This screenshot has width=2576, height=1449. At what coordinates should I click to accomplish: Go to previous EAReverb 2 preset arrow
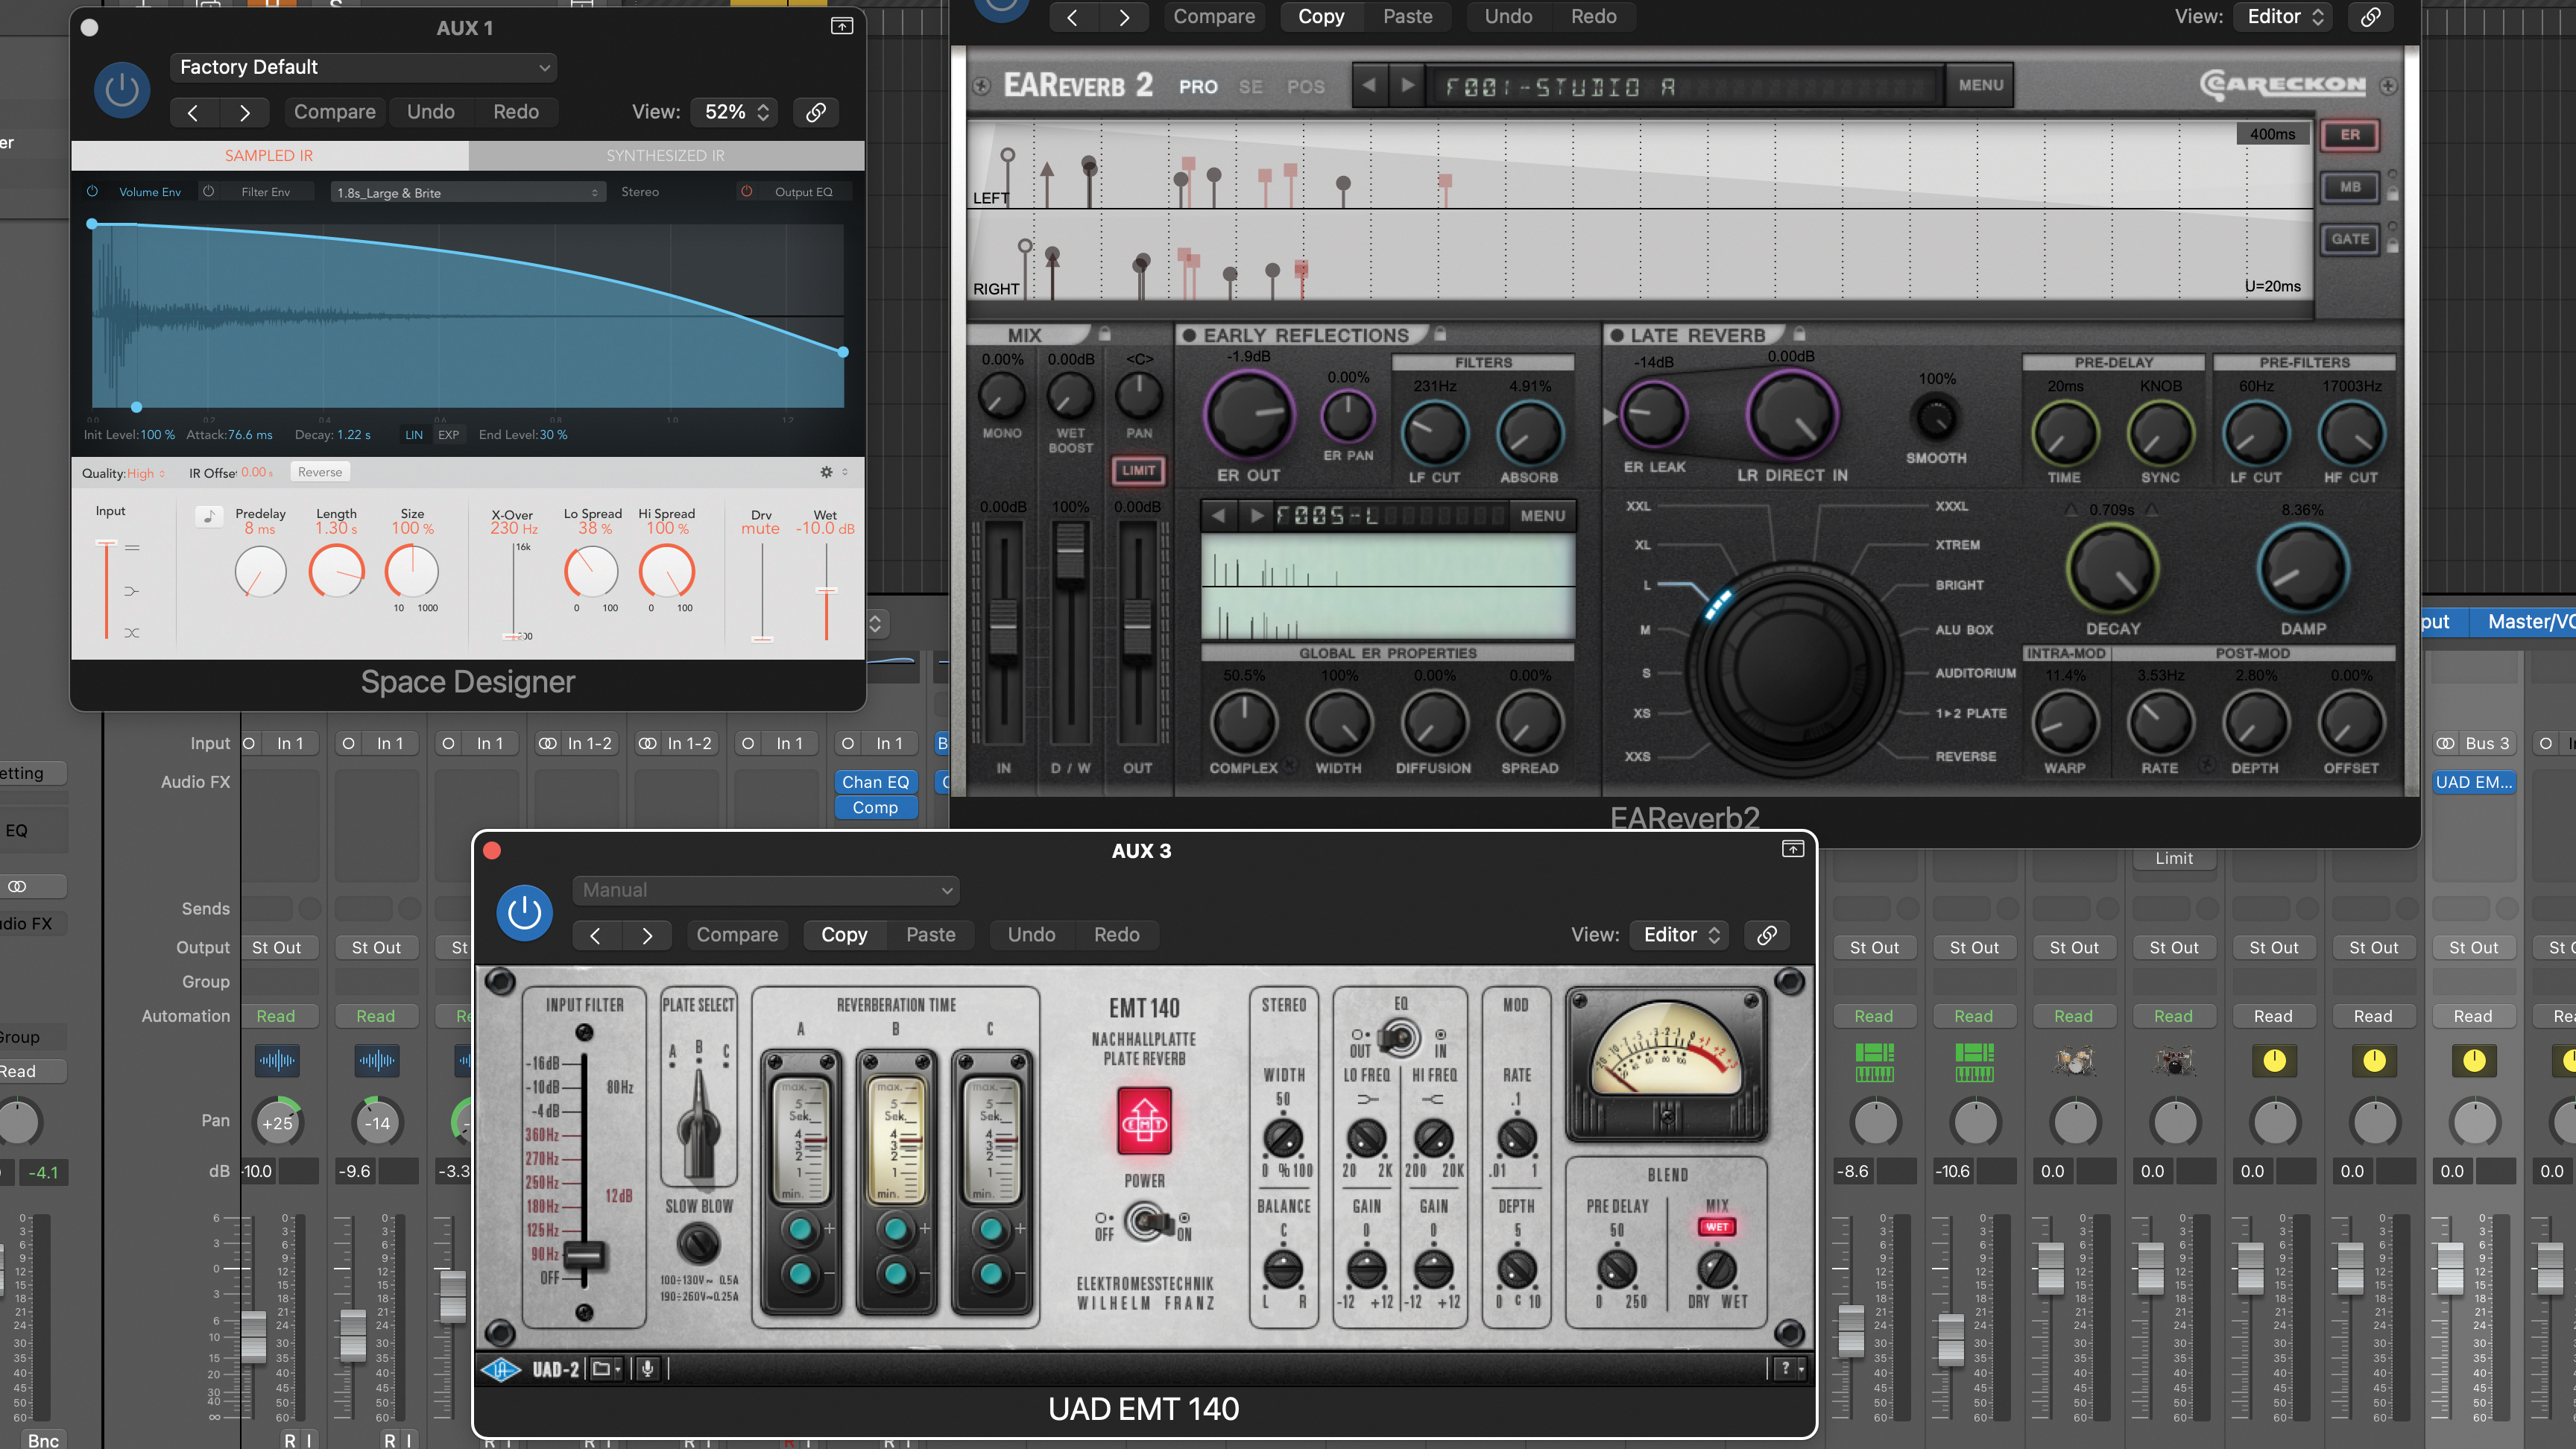pyautogui.click(x=1369, y=85)
